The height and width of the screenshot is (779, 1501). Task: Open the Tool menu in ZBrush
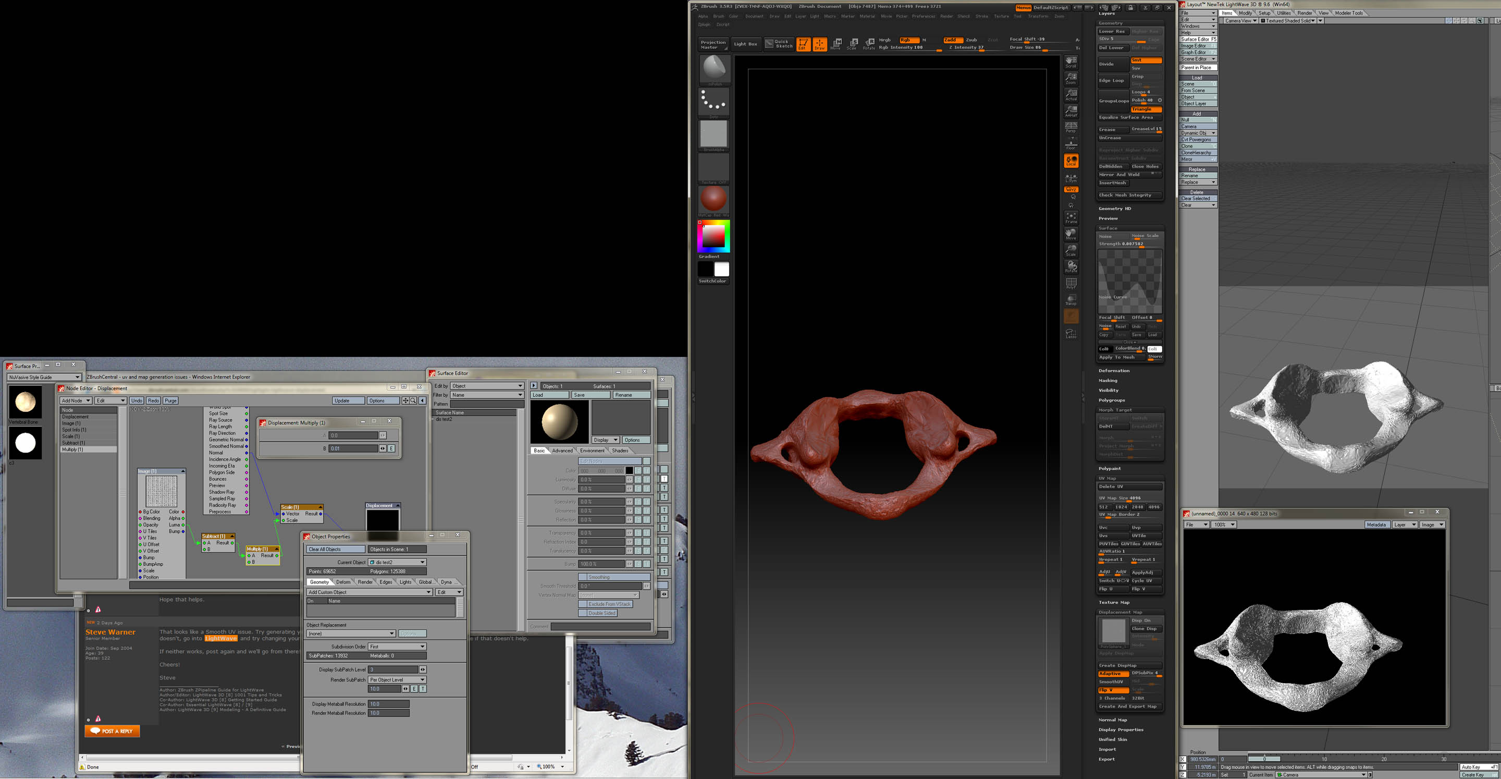point(1017,16)
